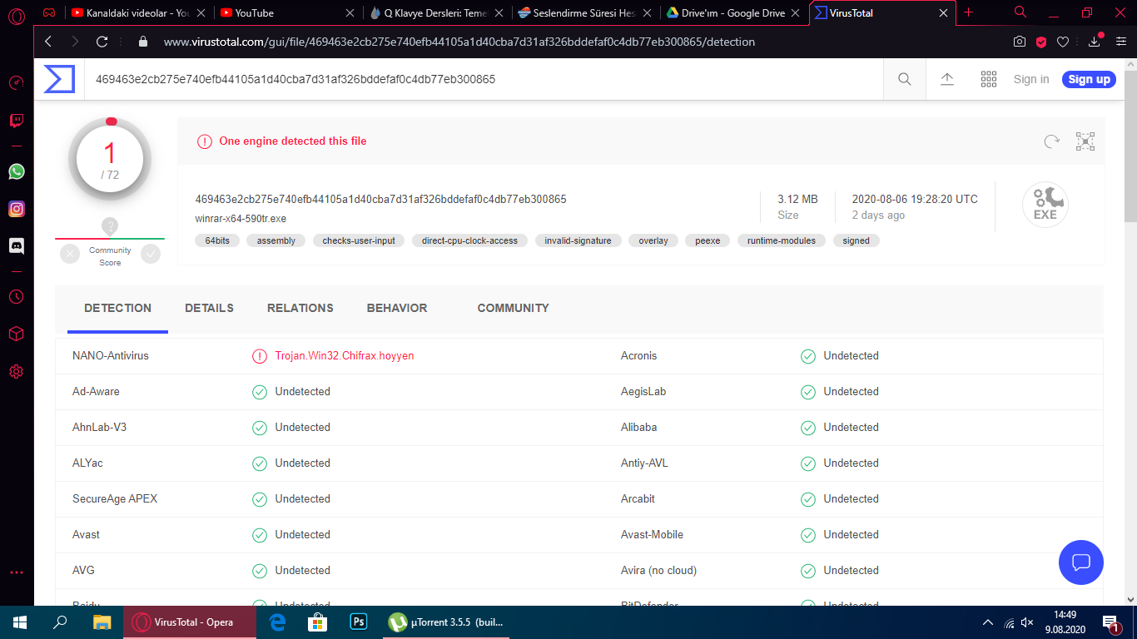Show hidden system tray icons

point(988,622)
